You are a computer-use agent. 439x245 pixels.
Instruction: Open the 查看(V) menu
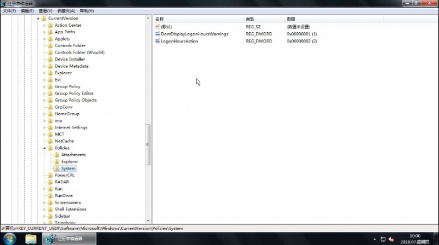click(x=46, y=11)
